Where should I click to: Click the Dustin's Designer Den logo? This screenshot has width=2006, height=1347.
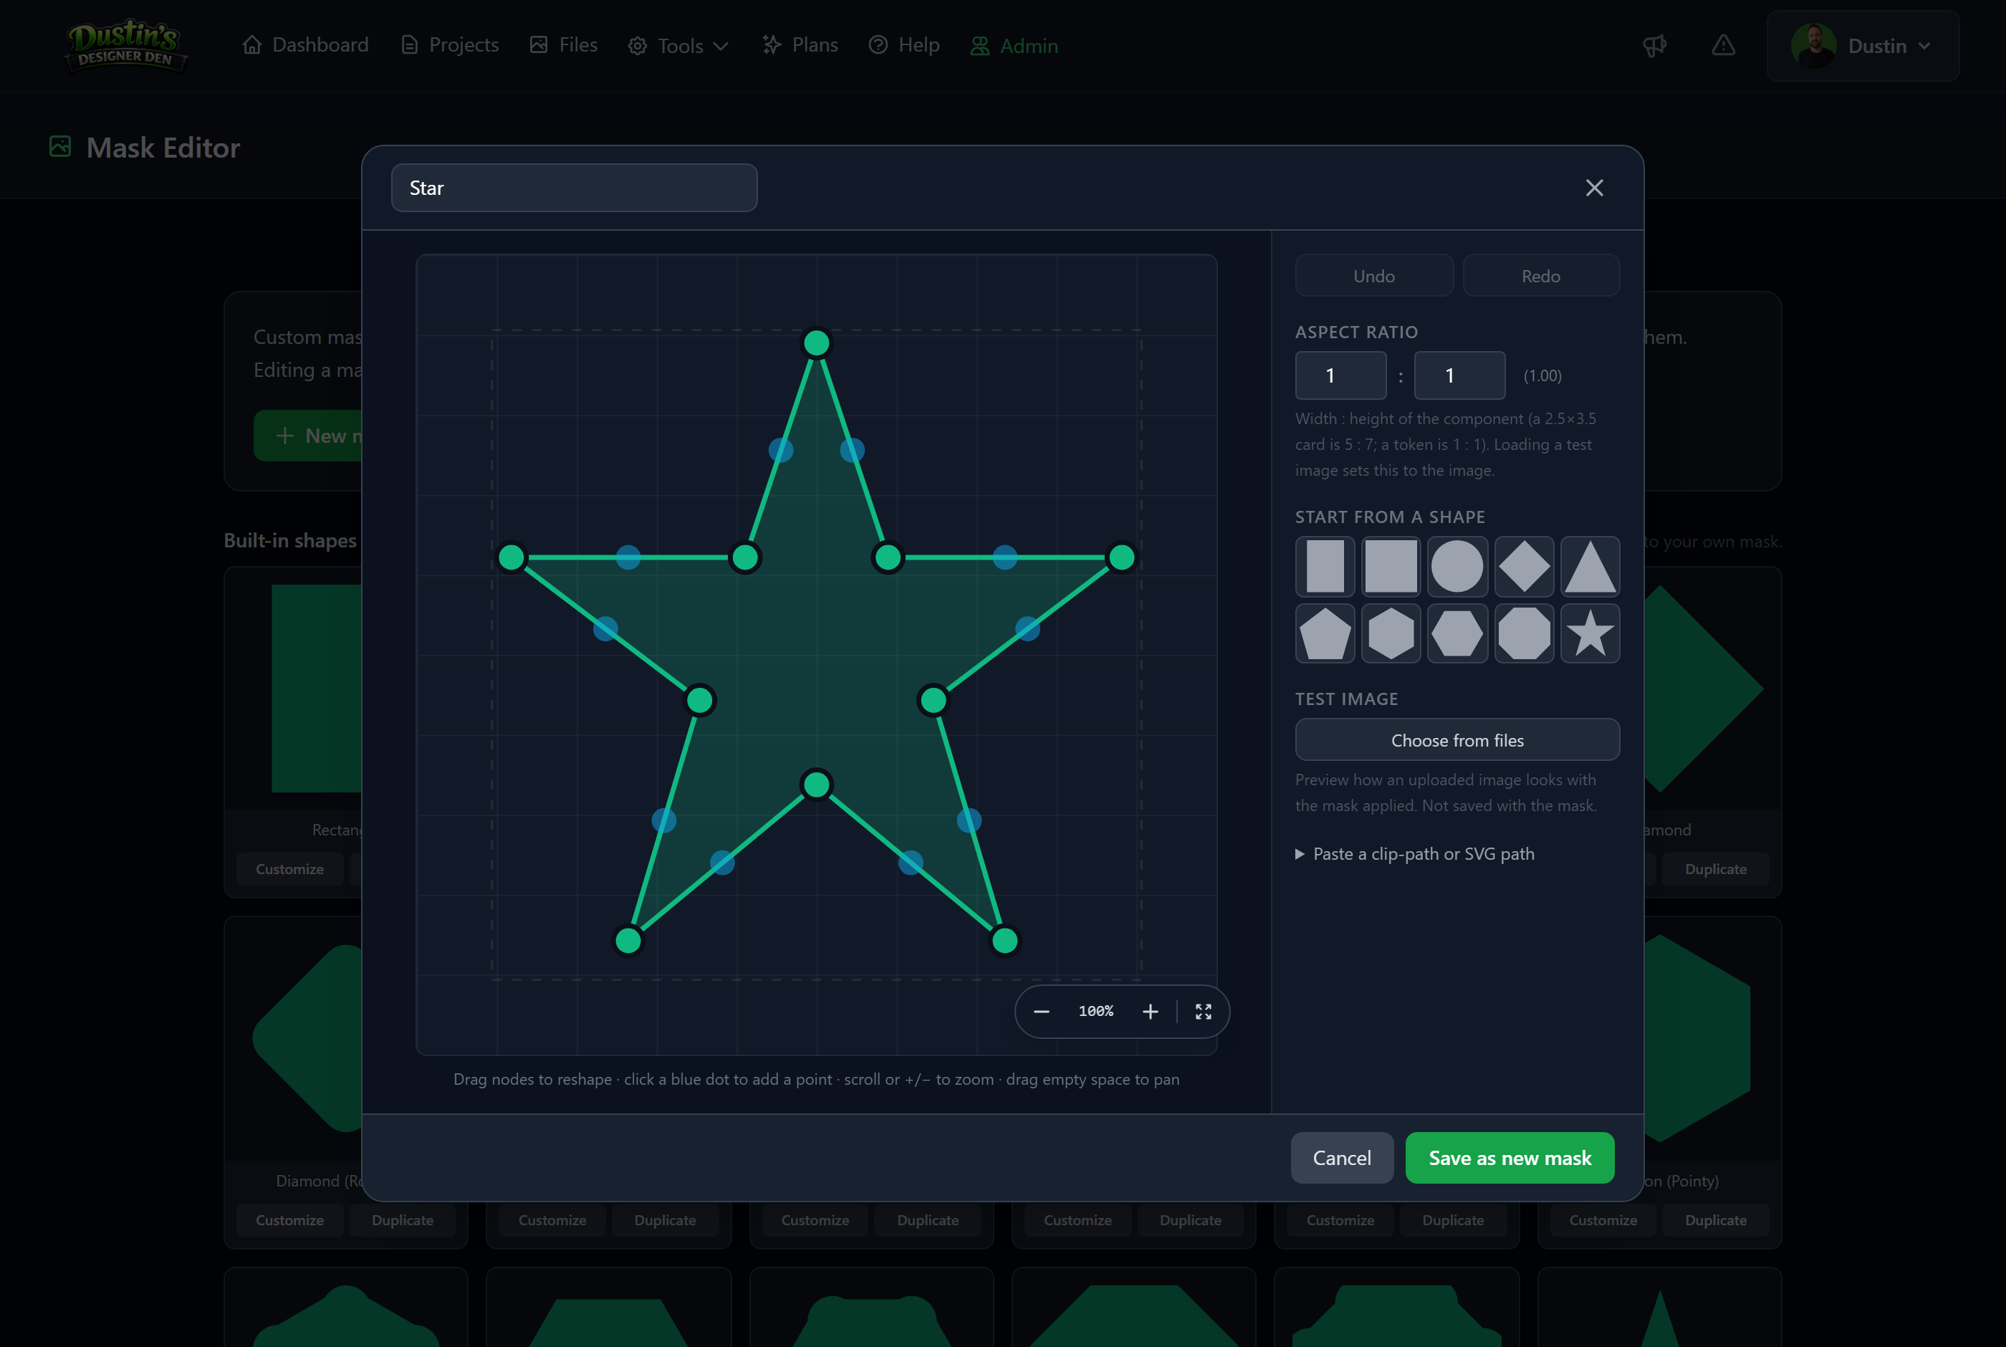[x=125, y=46]
